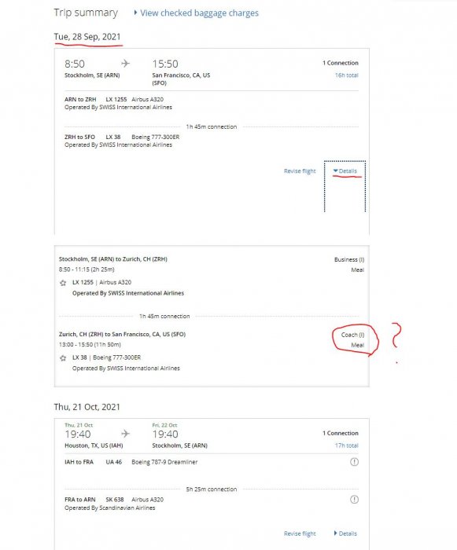Click Revise flight for Houston to Stockholm

click(300, 533)
